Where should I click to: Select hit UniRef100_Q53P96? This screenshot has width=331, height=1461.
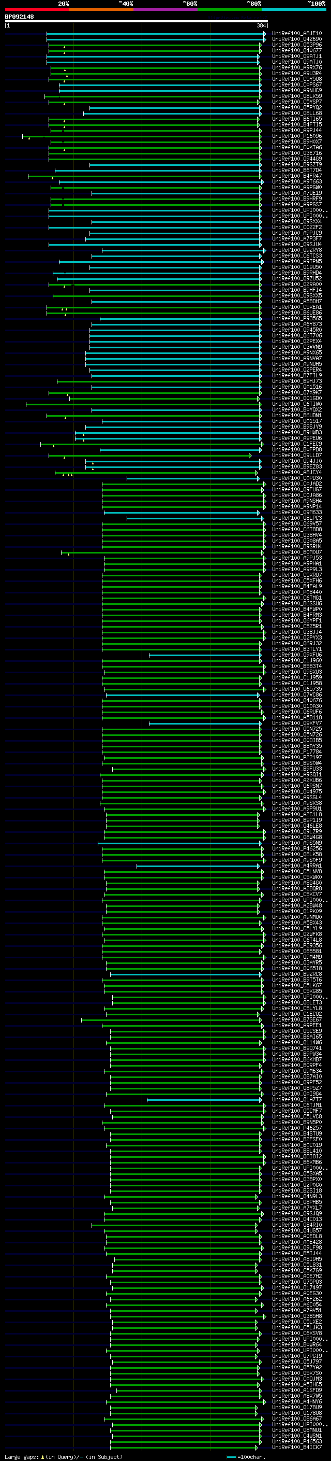pos(296,45)
